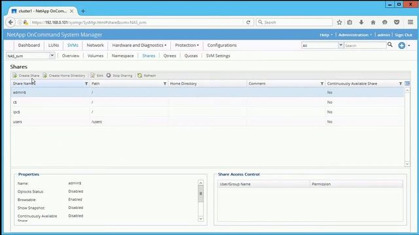
Task: Expand the arrow next to plus icon
Action: point(409,46)
